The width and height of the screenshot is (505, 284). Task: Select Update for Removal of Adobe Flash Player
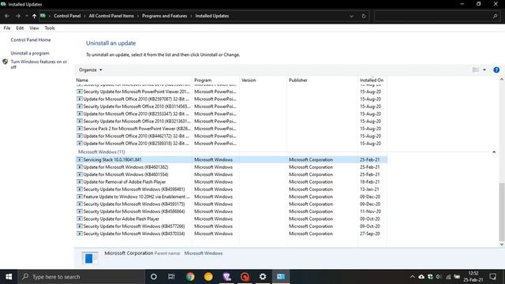(231, 182)
